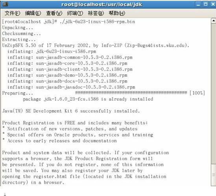
Task: Open the 编辑(E) menu
Action: pos(33,13)
